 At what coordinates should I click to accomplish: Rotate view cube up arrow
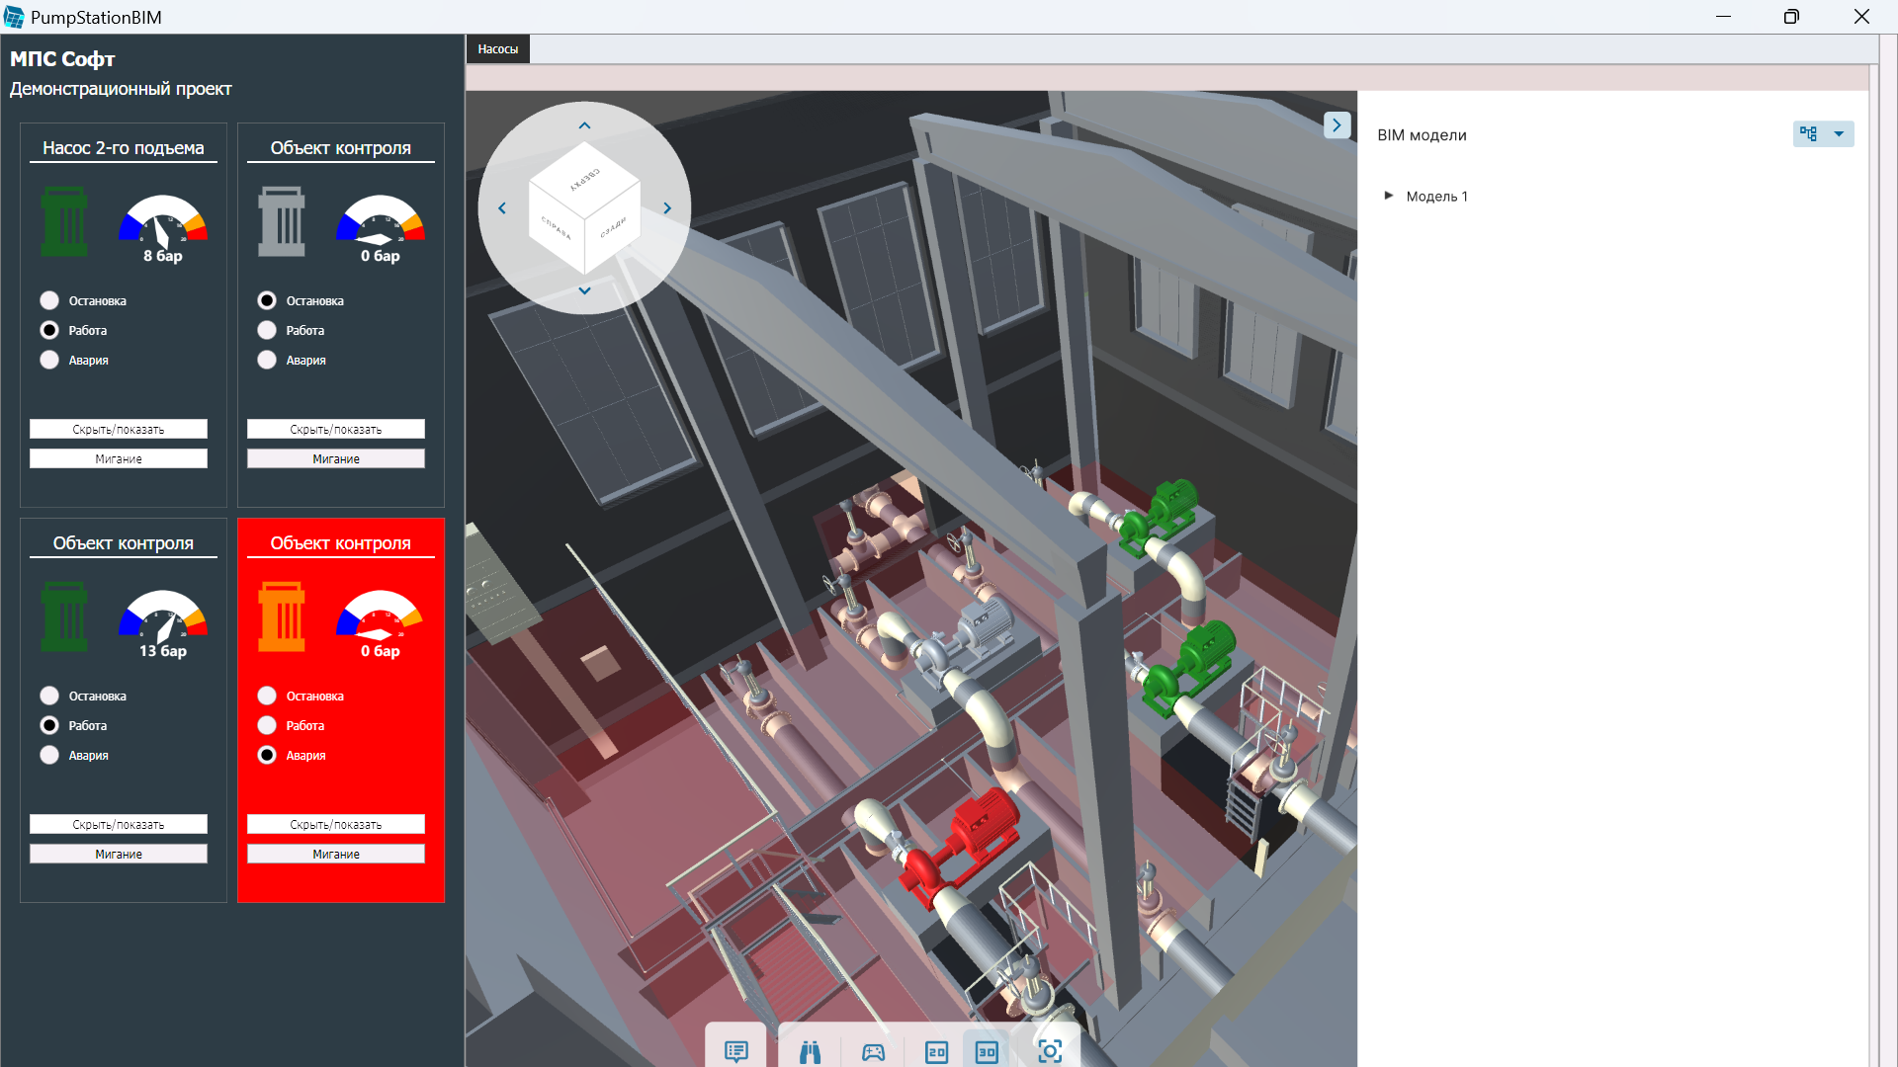[584, 126]
